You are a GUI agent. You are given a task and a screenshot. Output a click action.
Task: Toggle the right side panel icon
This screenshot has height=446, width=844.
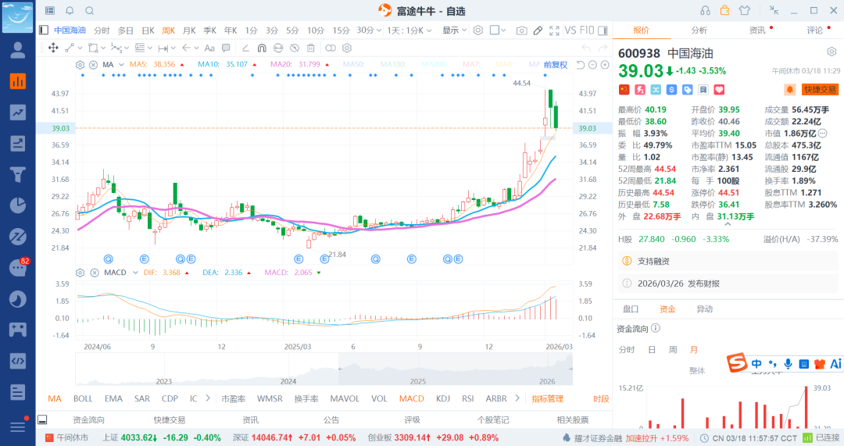(603, 30)
